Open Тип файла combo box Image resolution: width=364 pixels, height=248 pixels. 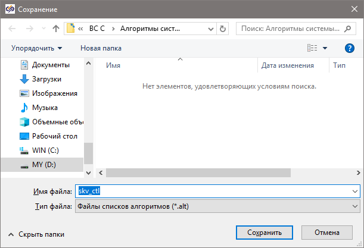coord(217,206)
